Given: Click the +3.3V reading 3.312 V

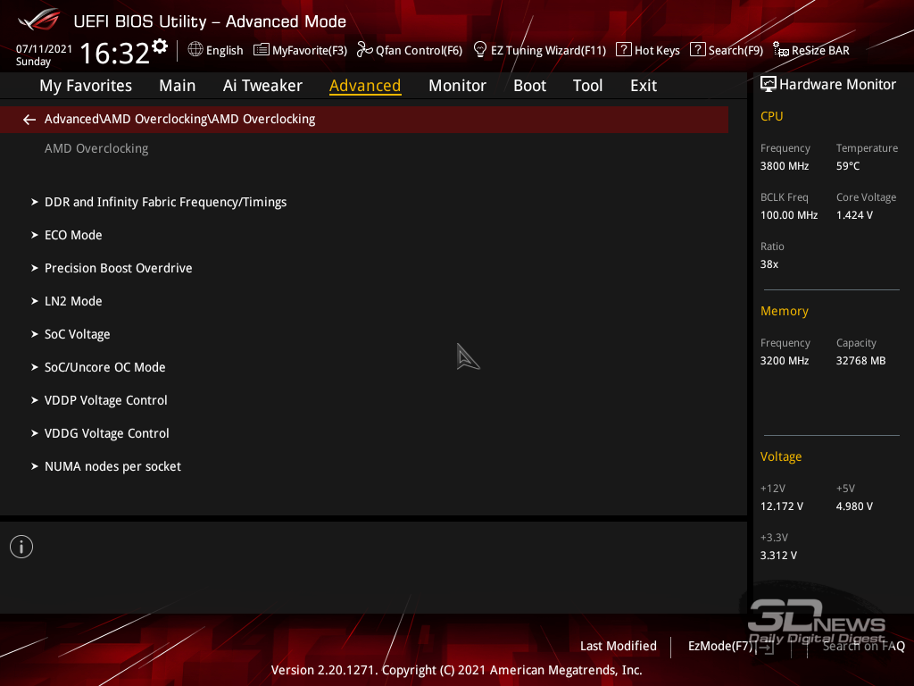Looking at the screenshot, I should (x=778, y=555).
